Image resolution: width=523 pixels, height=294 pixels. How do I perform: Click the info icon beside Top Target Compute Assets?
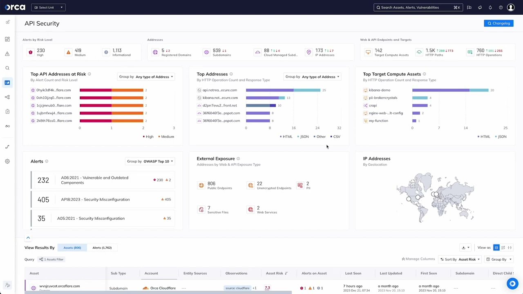[x=424, y=74]
